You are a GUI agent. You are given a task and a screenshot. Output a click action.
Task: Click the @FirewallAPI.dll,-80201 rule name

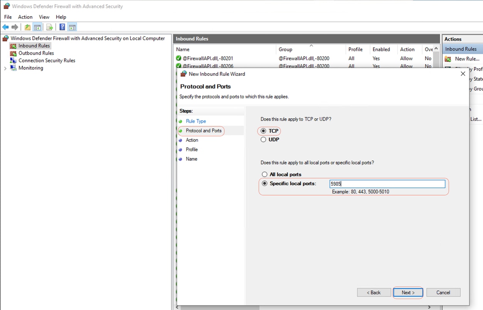(x=208, y=59)
